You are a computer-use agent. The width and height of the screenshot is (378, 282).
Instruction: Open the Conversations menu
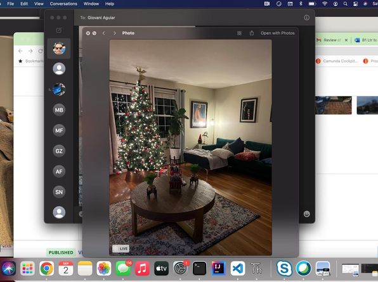point(63,4)
